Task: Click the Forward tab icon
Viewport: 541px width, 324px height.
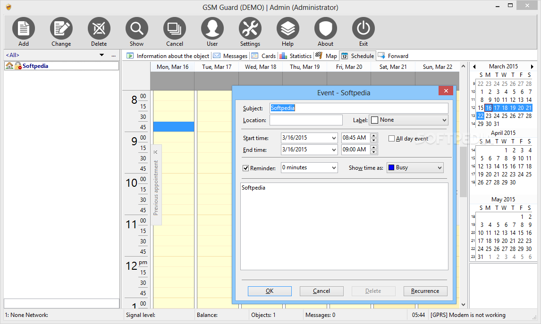Action: [x=381, y=56]
